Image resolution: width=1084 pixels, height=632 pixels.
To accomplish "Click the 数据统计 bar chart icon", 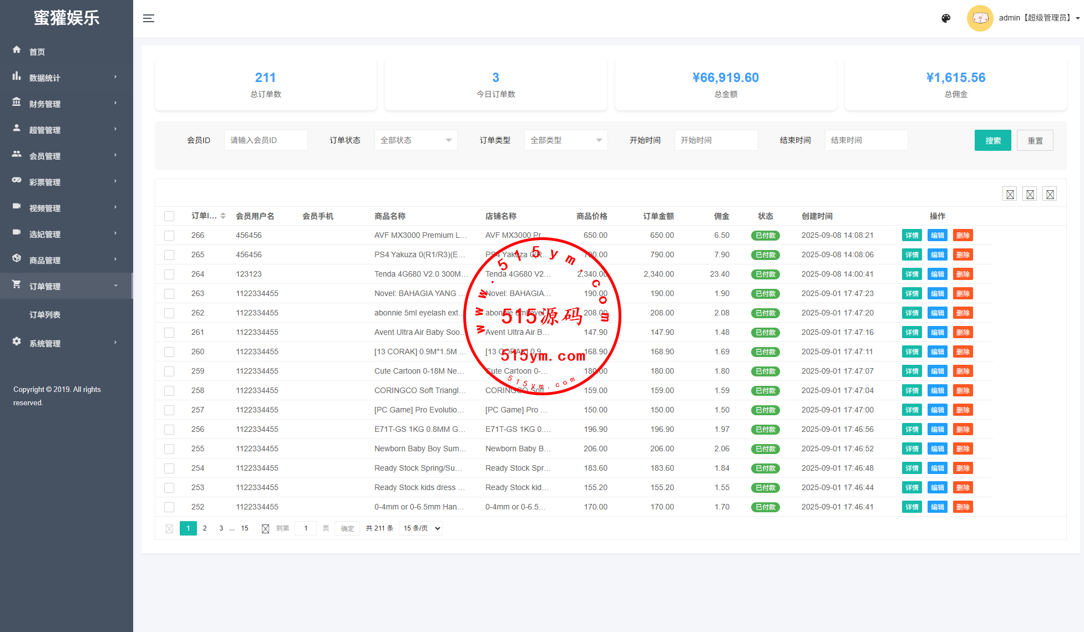I will [x=17, y=77].
